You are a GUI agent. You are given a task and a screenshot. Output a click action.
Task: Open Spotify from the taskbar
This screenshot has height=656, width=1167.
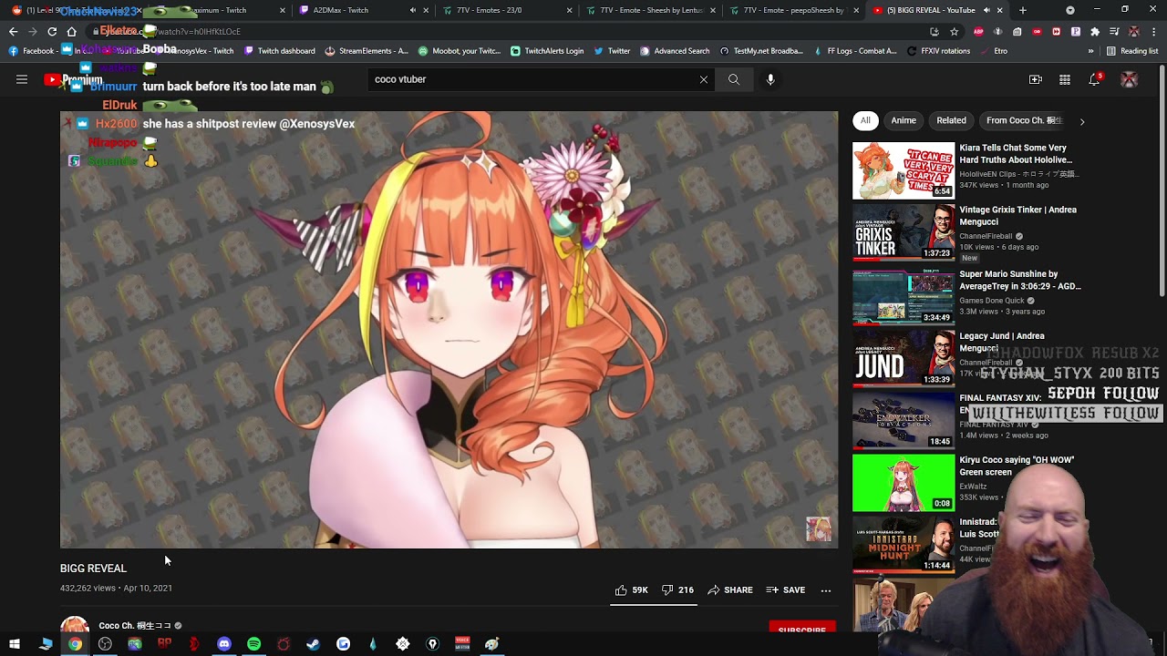(x=253, y=644)
